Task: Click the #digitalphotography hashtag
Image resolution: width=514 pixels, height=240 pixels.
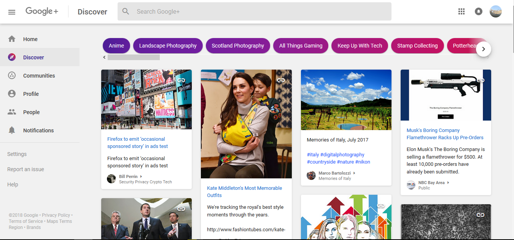Action: [342, 155]
